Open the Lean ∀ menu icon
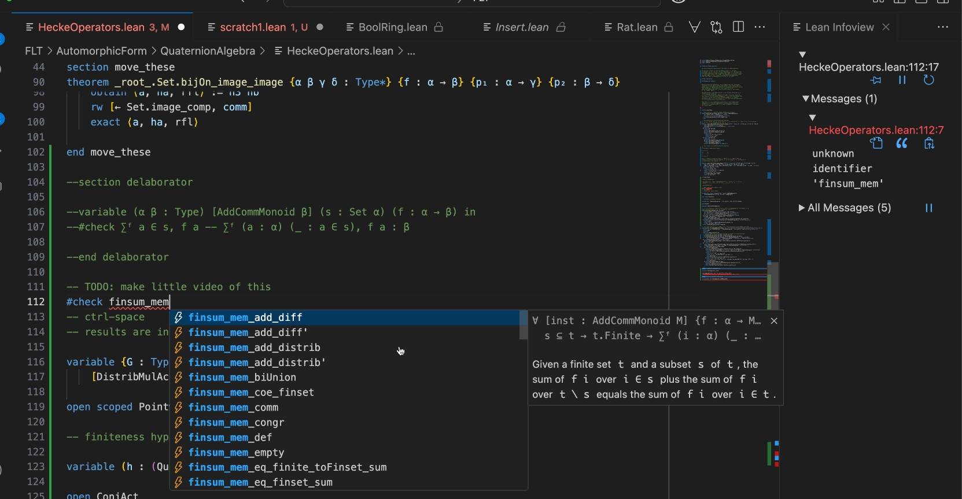The height and width of the screenshot is (499, 962). (x=695, y=27)
